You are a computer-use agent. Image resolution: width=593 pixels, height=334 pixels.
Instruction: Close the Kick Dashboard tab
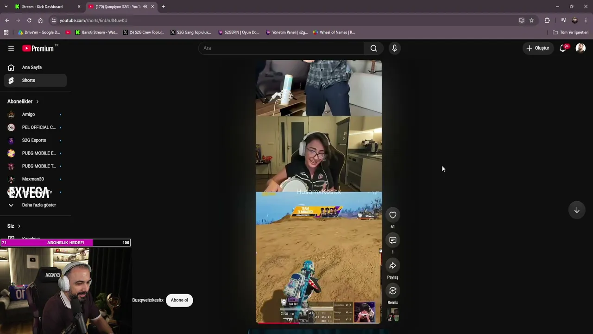(x=79, y=6)
